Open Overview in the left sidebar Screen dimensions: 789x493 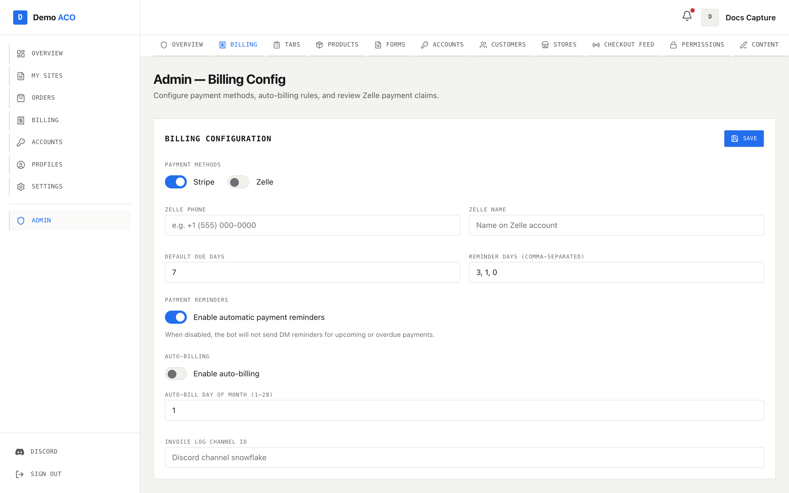click(70, 53)
